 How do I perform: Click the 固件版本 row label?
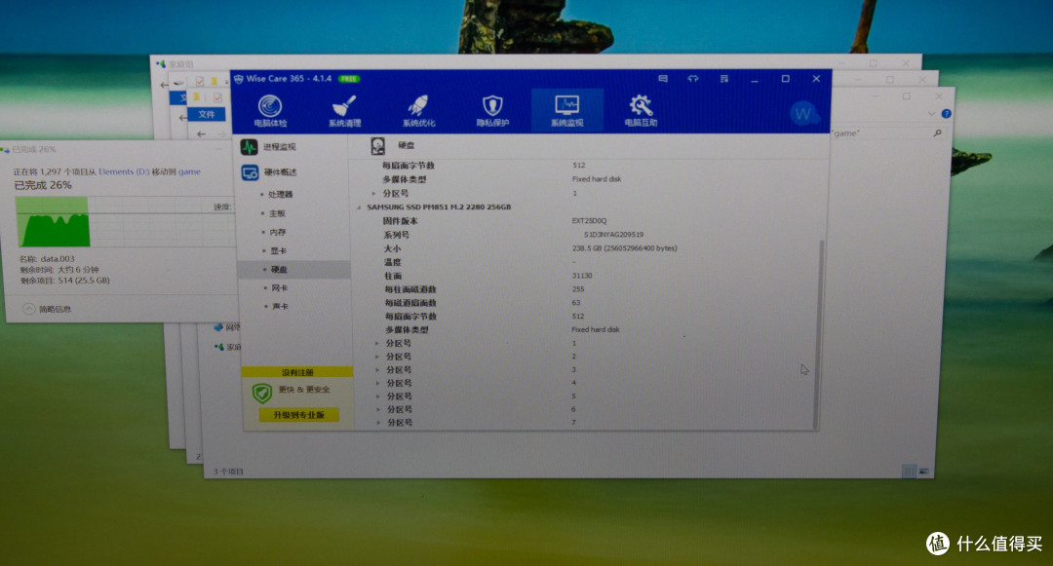[x=401, y=220]
